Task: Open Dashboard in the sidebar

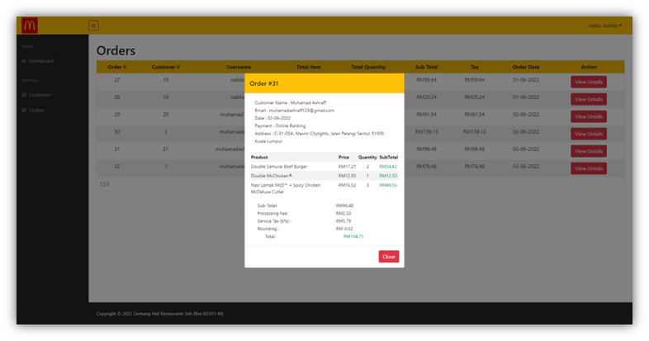Action: click(41, 61)
